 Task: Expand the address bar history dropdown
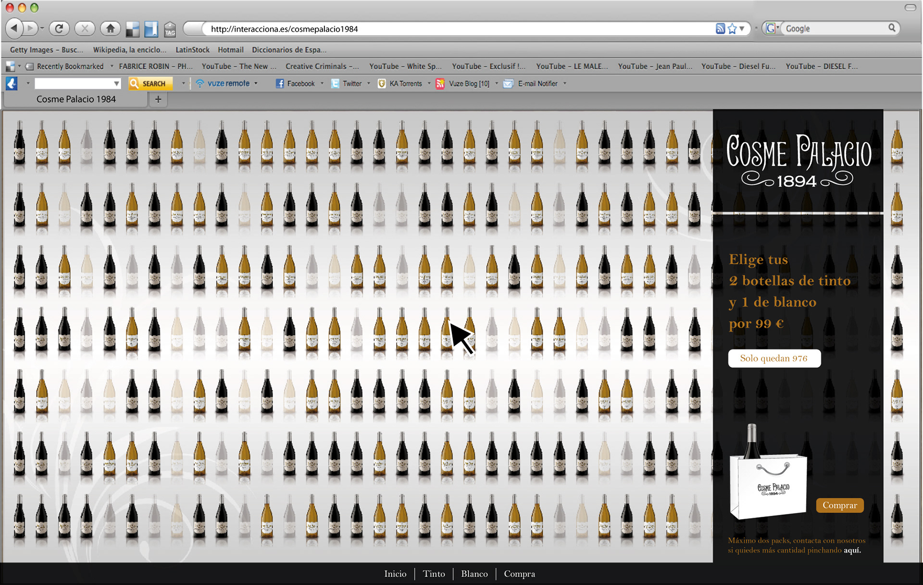pyautogui.click(x=742, y=29)
